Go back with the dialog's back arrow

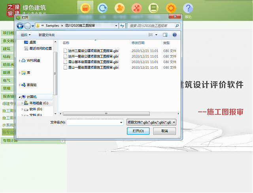[x=20, y=26]
